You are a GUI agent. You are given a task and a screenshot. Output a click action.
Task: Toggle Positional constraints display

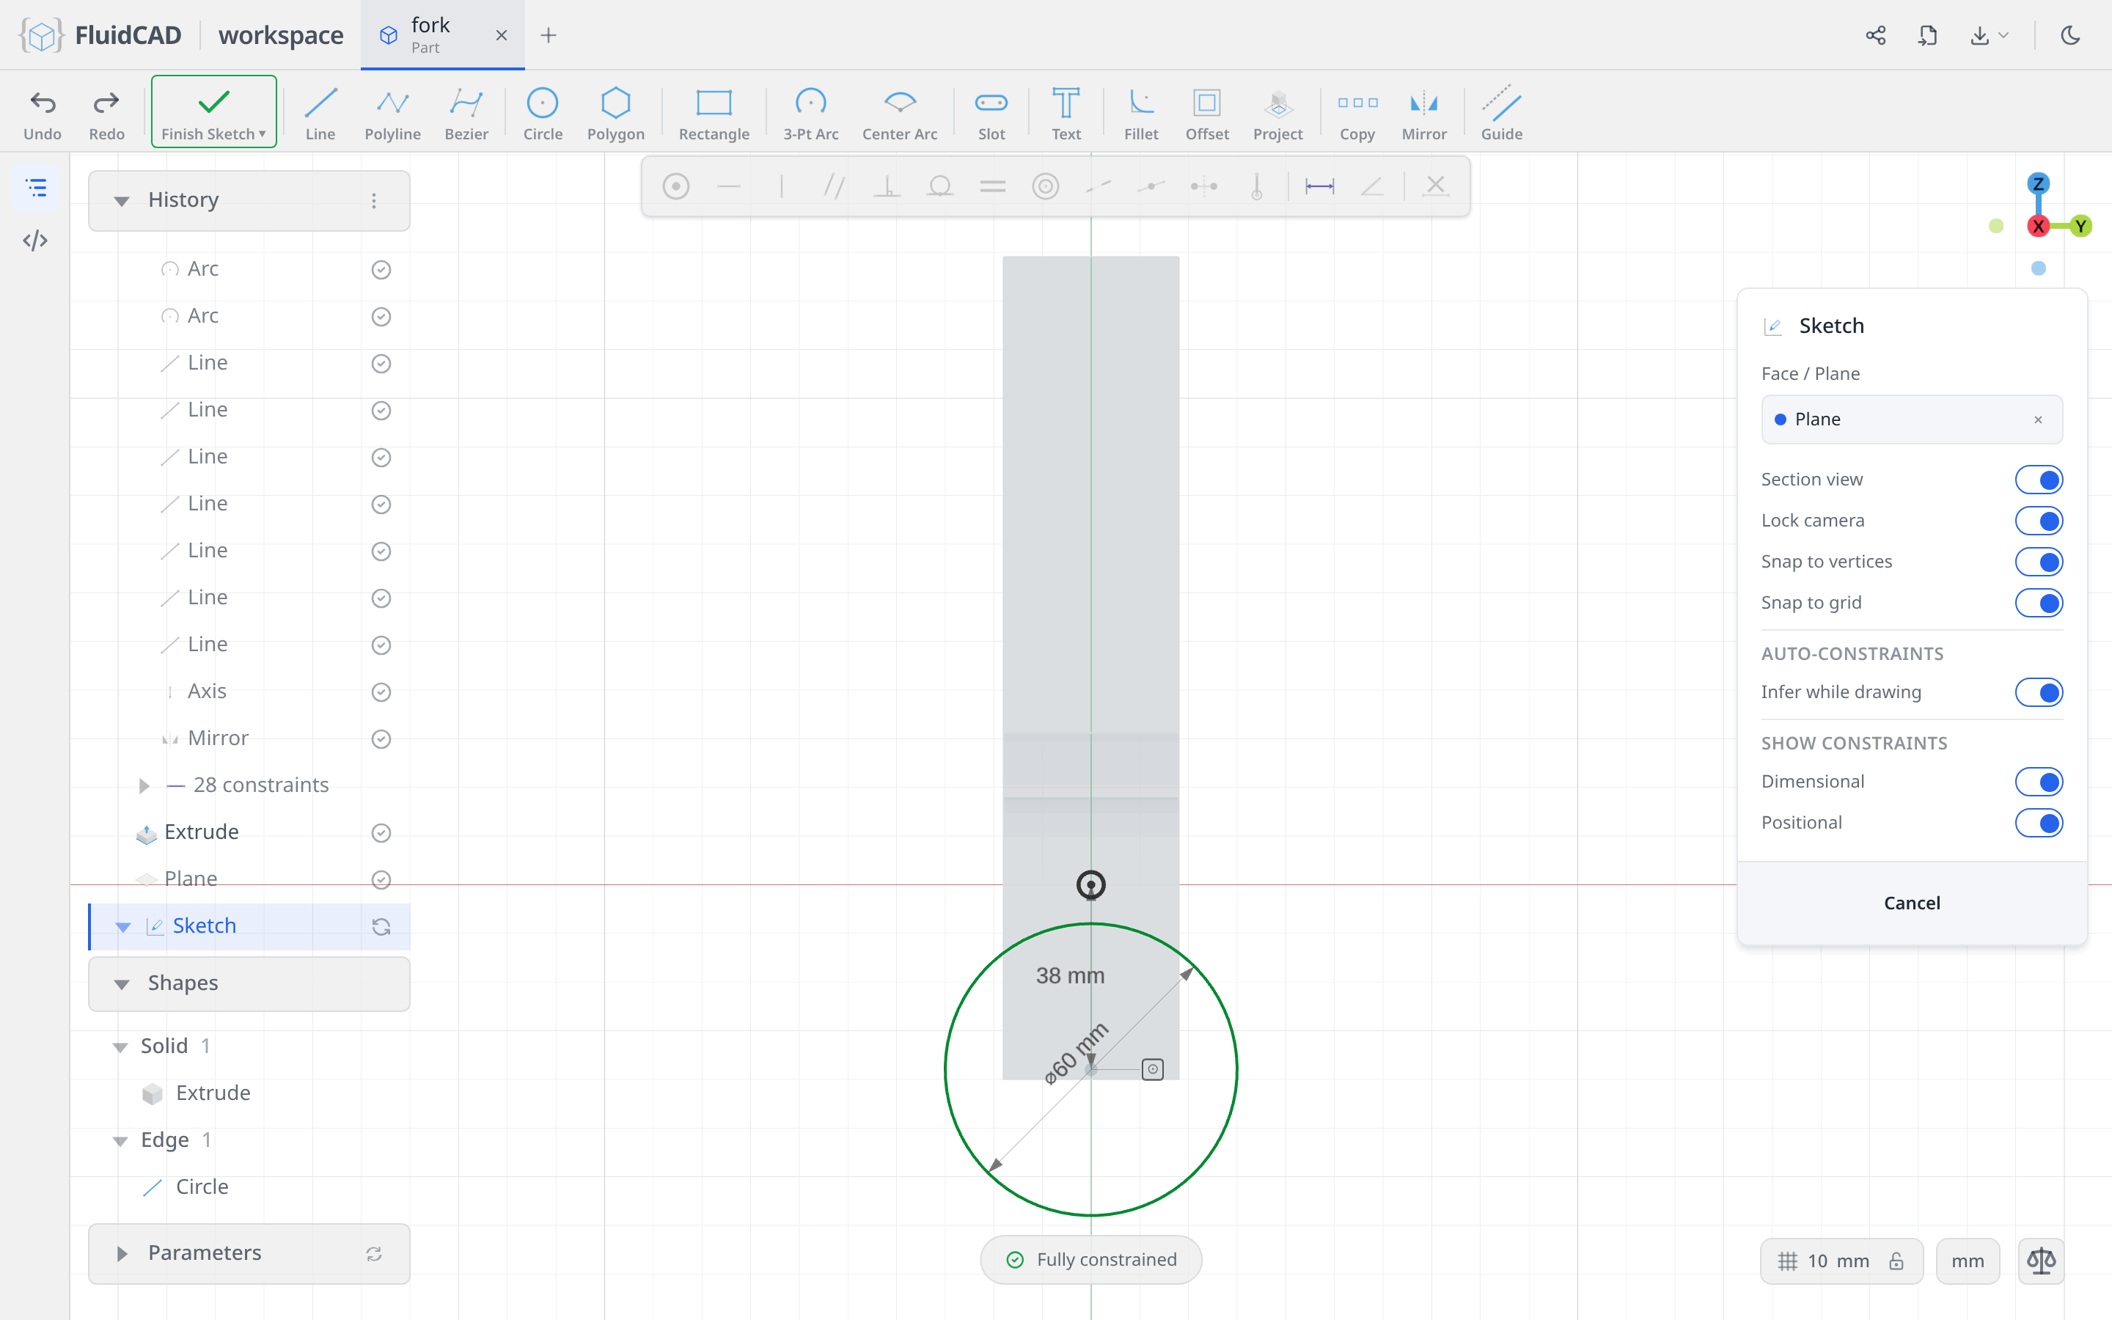click(x=2039, y=822)
